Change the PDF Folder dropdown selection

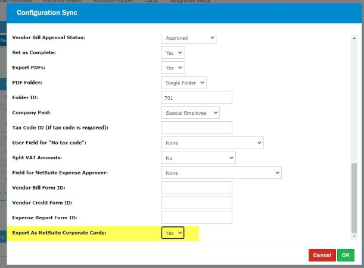coord(183,83)
